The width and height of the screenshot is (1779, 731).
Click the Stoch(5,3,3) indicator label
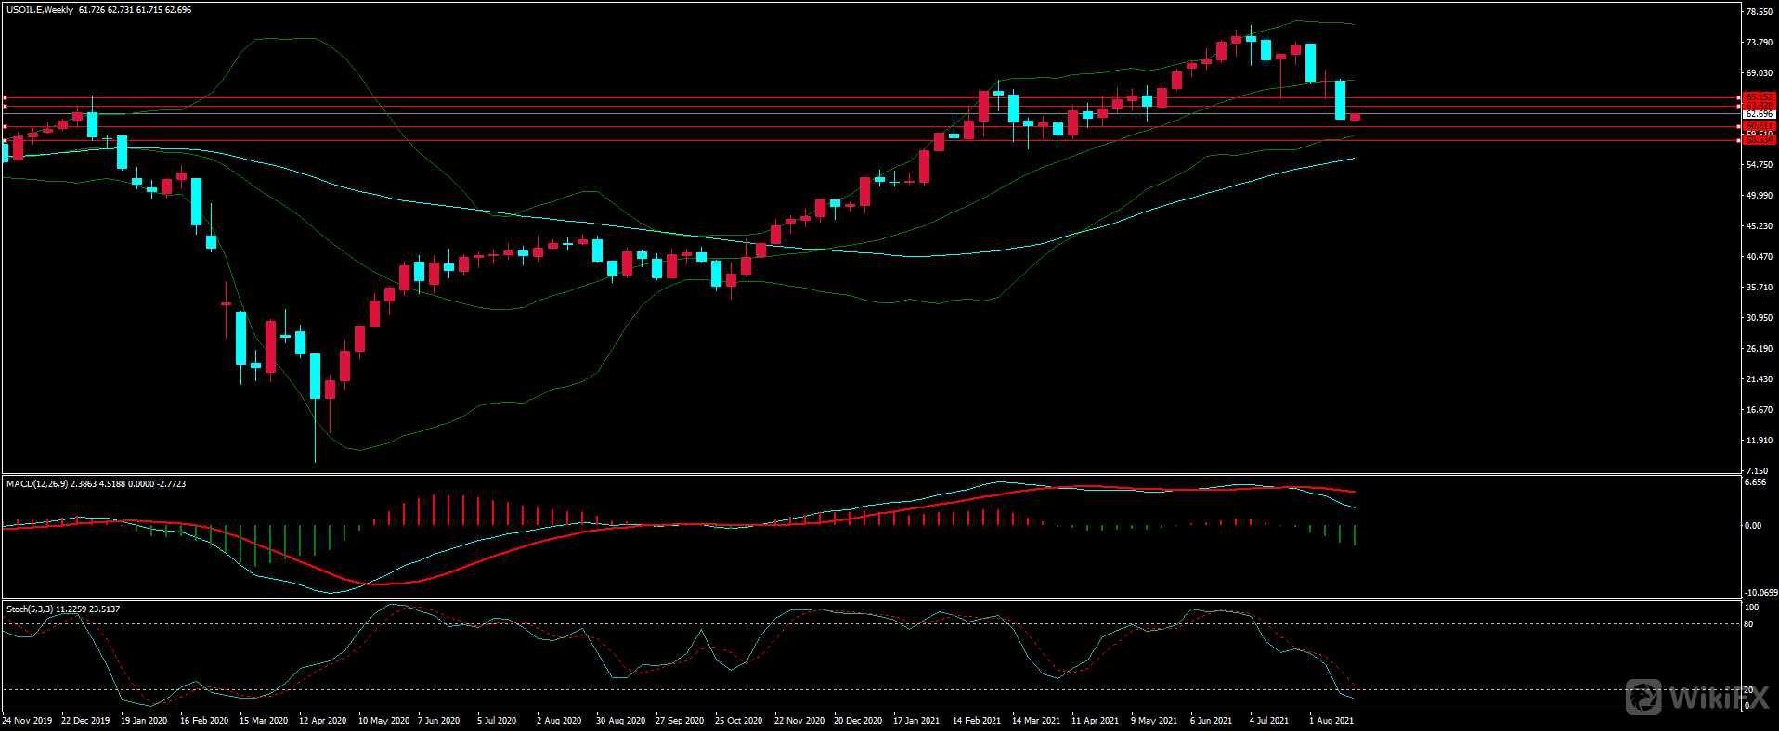click(x=30, y=609)
